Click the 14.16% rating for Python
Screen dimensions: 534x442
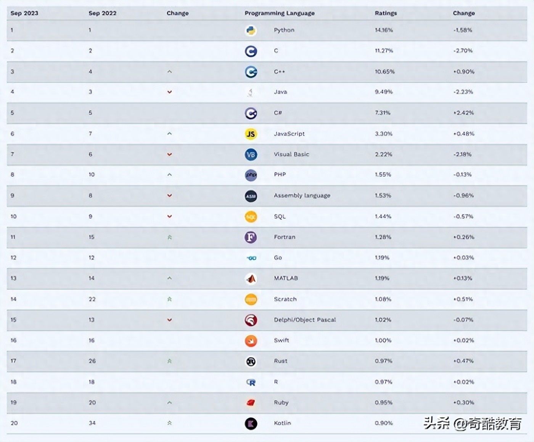pos(384,30)
